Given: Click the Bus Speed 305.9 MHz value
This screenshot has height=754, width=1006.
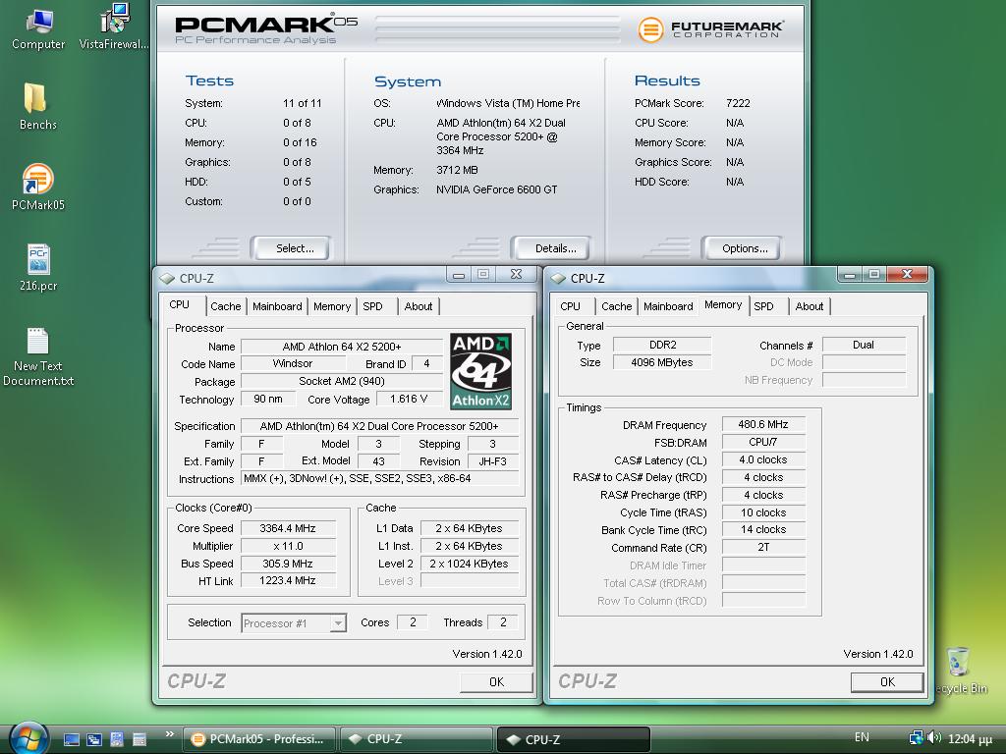Looking at the screenshot, I should click(288, 564).
